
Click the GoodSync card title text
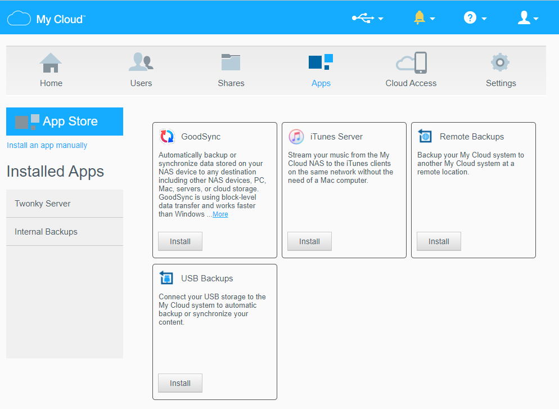click(x=201, y=137)
